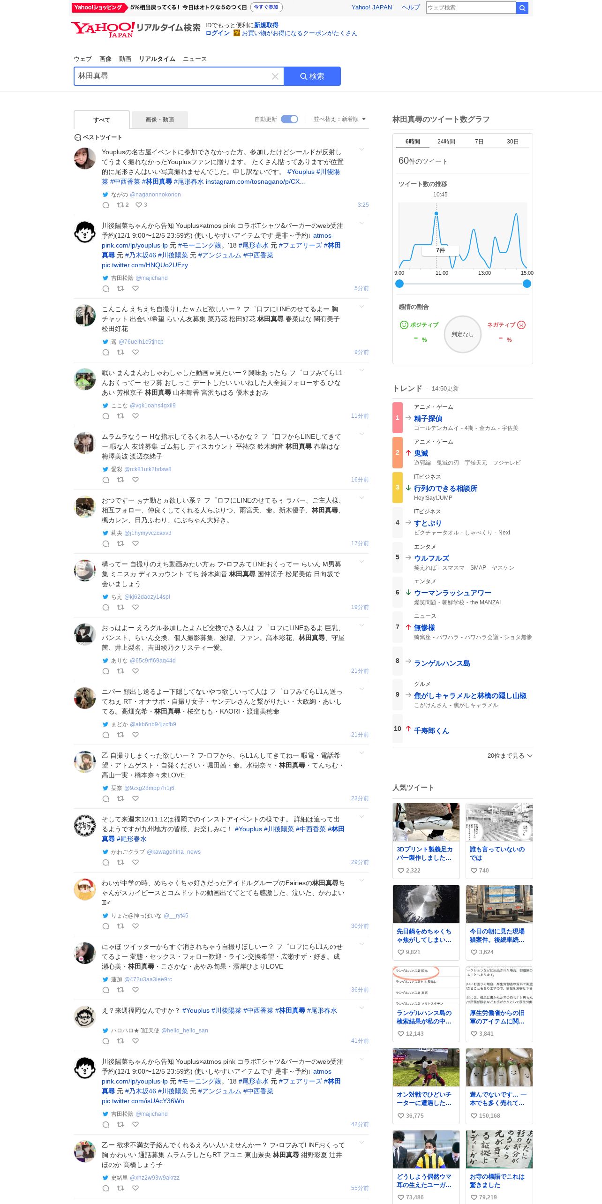The image size is (602, 1204).
Task: Click the 10:45 data point on graph
Action: 436,213
